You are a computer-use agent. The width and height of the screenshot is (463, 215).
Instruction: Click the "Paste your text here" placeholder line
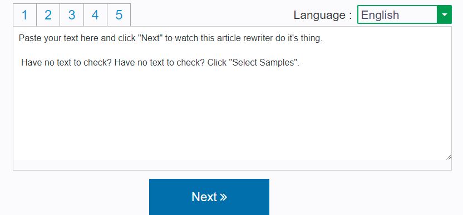pyautogui.click(x=170, y=39)
